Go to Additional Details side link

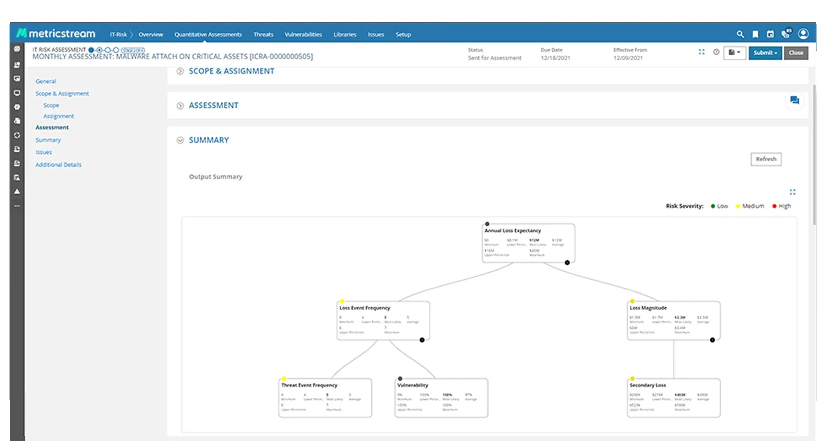point(58,165)
